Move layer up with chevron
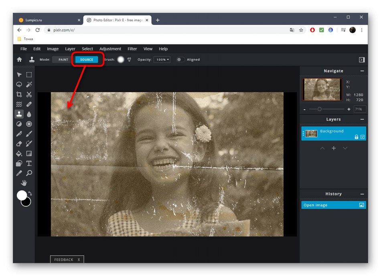381x276 pixels. (322, 148)
